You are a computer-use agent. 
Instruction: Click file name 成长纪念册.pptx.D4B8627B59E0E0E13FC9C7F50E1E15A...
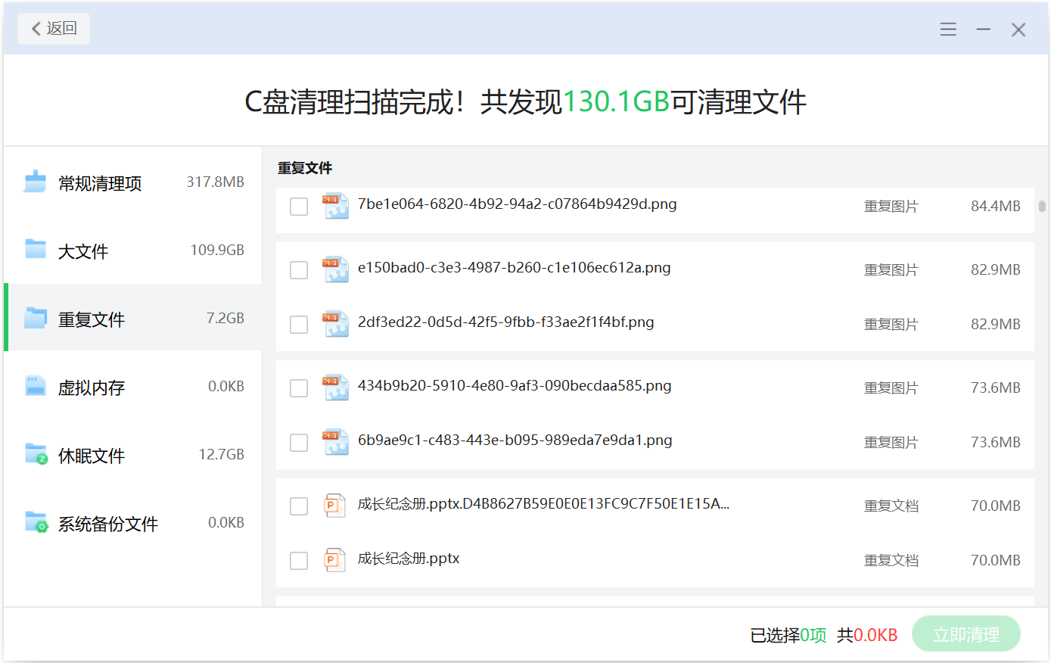click(543, 504)
